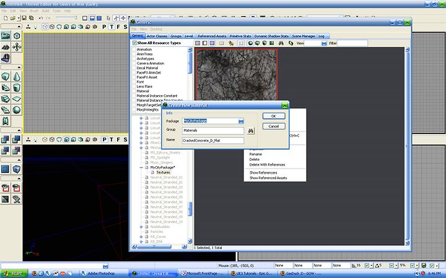The image size is (446, 278).
Task: Click the New level icon in main toolbar
Action: click(6, 18)
